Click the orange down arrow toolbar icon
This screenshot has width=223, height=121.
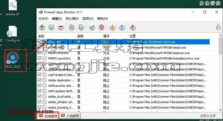pyautogui.click(x=112, y=27)
